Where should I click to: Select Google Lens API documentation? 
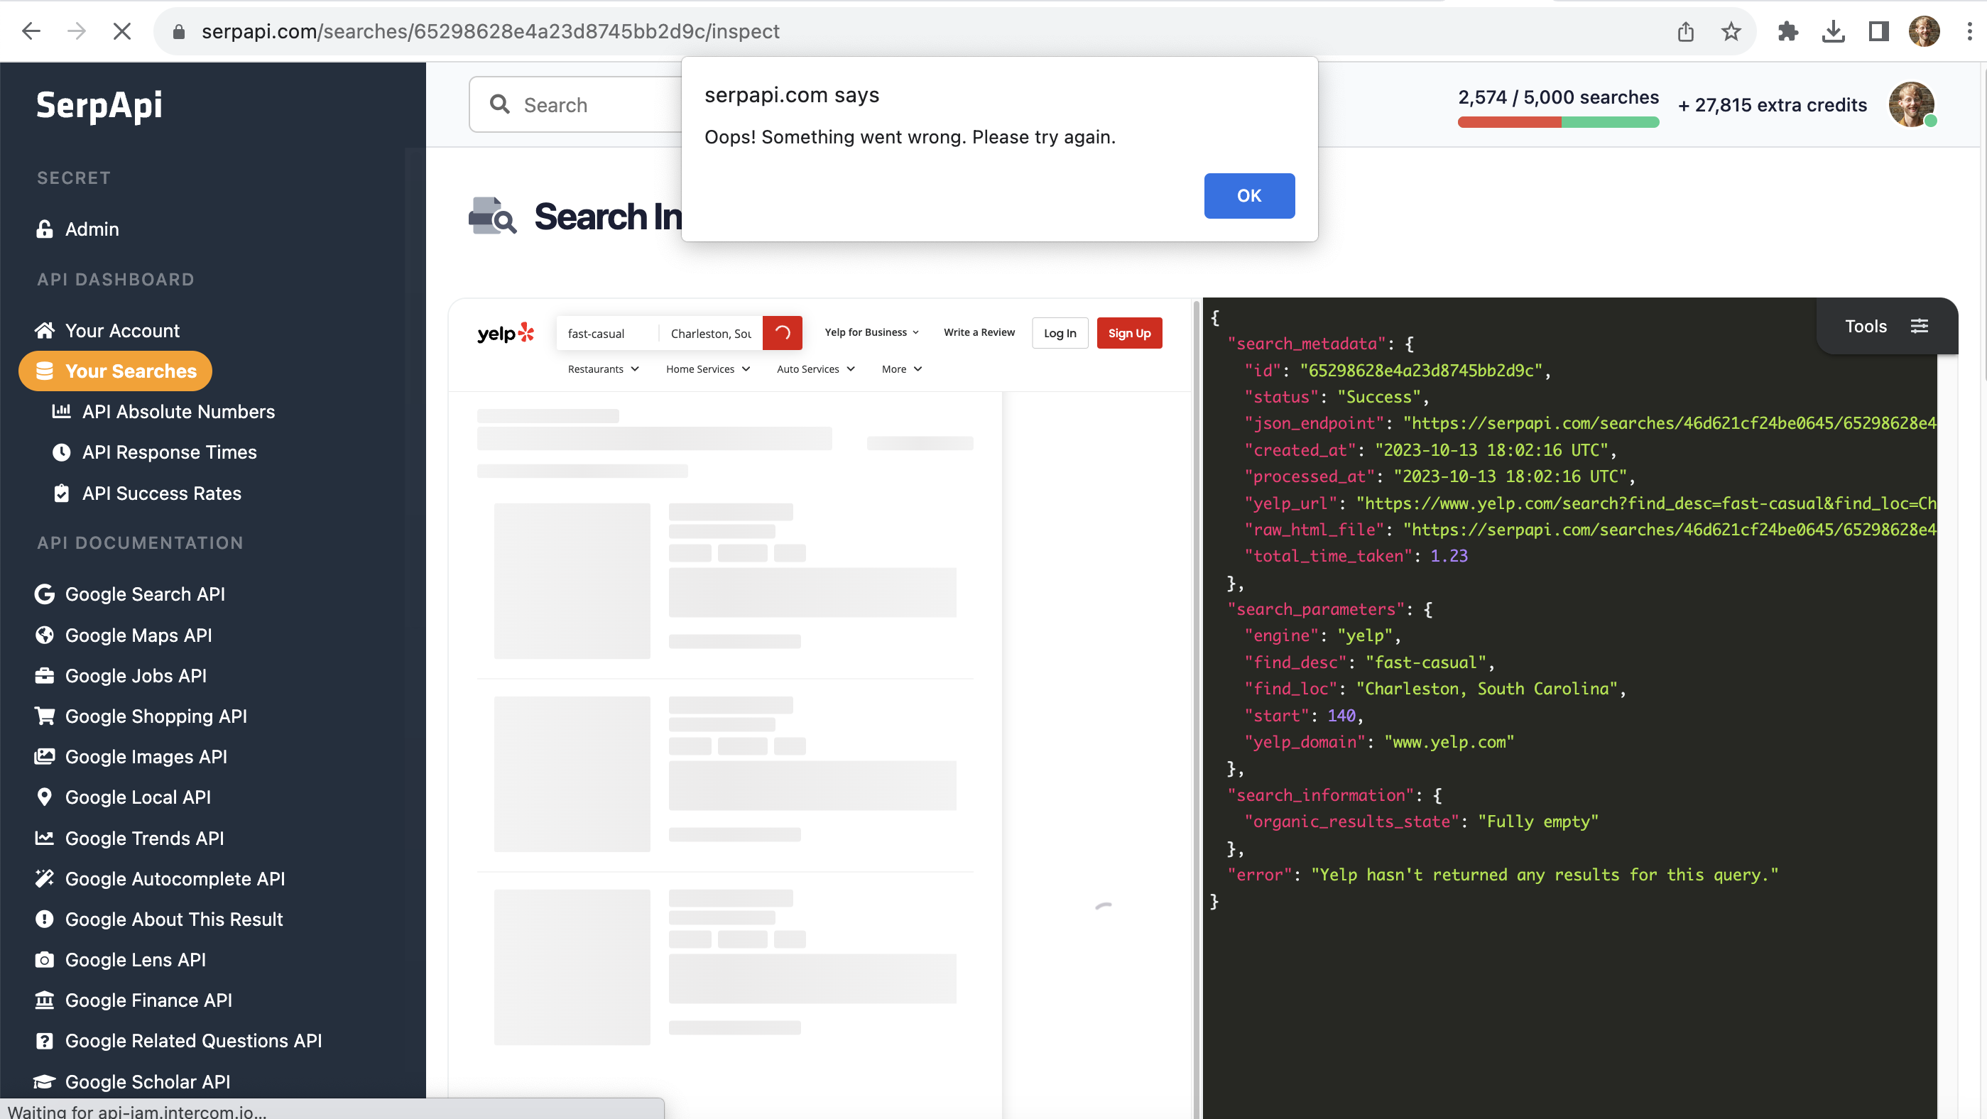click(135, 959)
